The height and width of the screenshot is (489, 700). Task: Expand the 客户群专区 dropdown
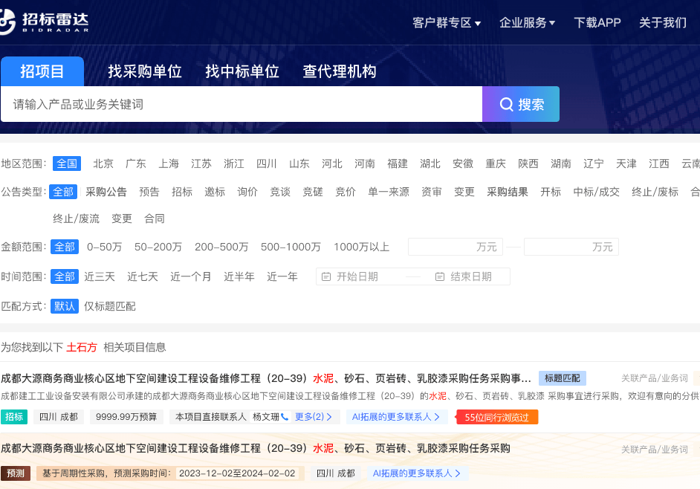pyautogui.click(x=447, y=23)
